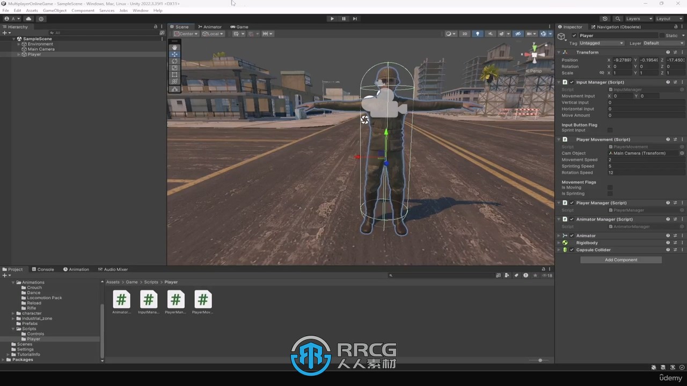Select the InputManager script asset
This screenshot has width=687, height=386.
click(149, 302)
